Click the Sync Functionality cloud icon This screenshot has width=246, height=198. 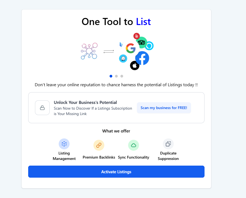[133, 145]
